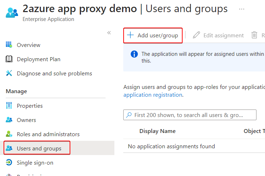Click the Manage section heading
The width and height of the screenshot is (265, 176).
pos(16,91)
